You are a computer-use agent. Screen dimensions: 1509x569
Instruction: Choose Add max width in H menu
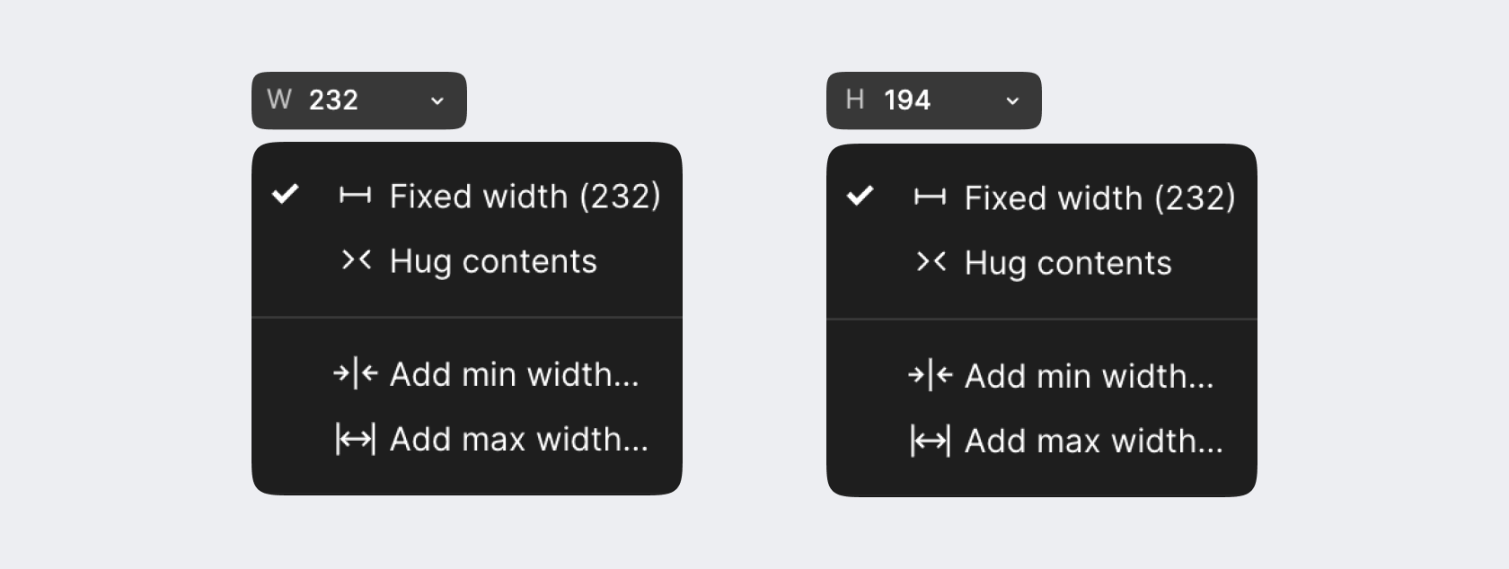[x=1093, y=441]
